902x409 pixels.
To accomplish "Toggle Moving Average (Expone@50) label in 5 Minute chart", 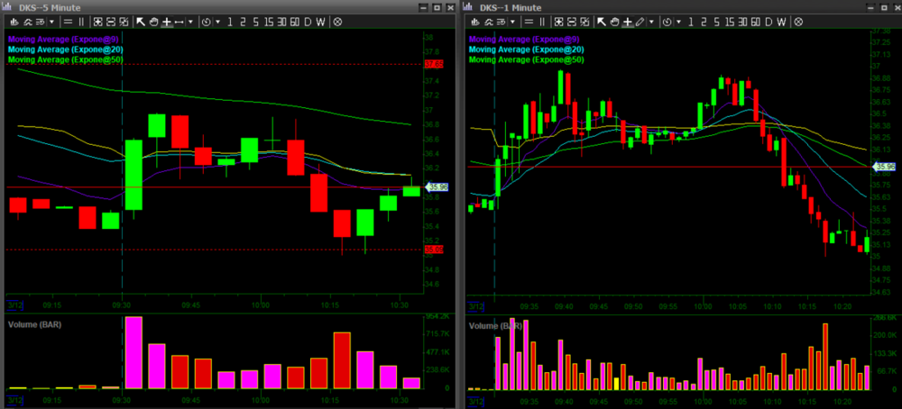I will click(65, 59).
